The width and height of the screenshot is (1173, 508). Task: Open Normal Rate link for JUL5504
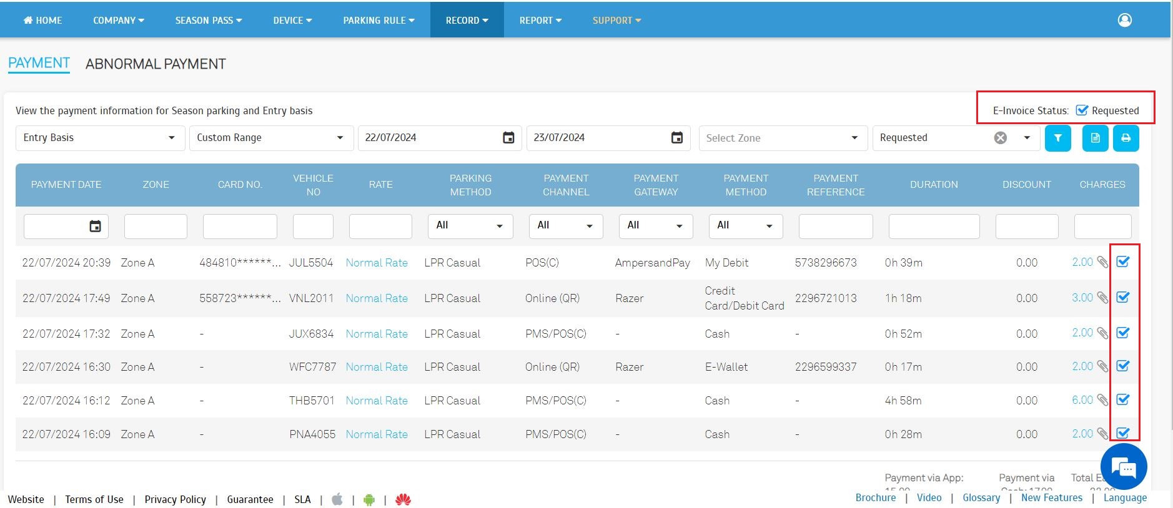(x=377, y=263)
